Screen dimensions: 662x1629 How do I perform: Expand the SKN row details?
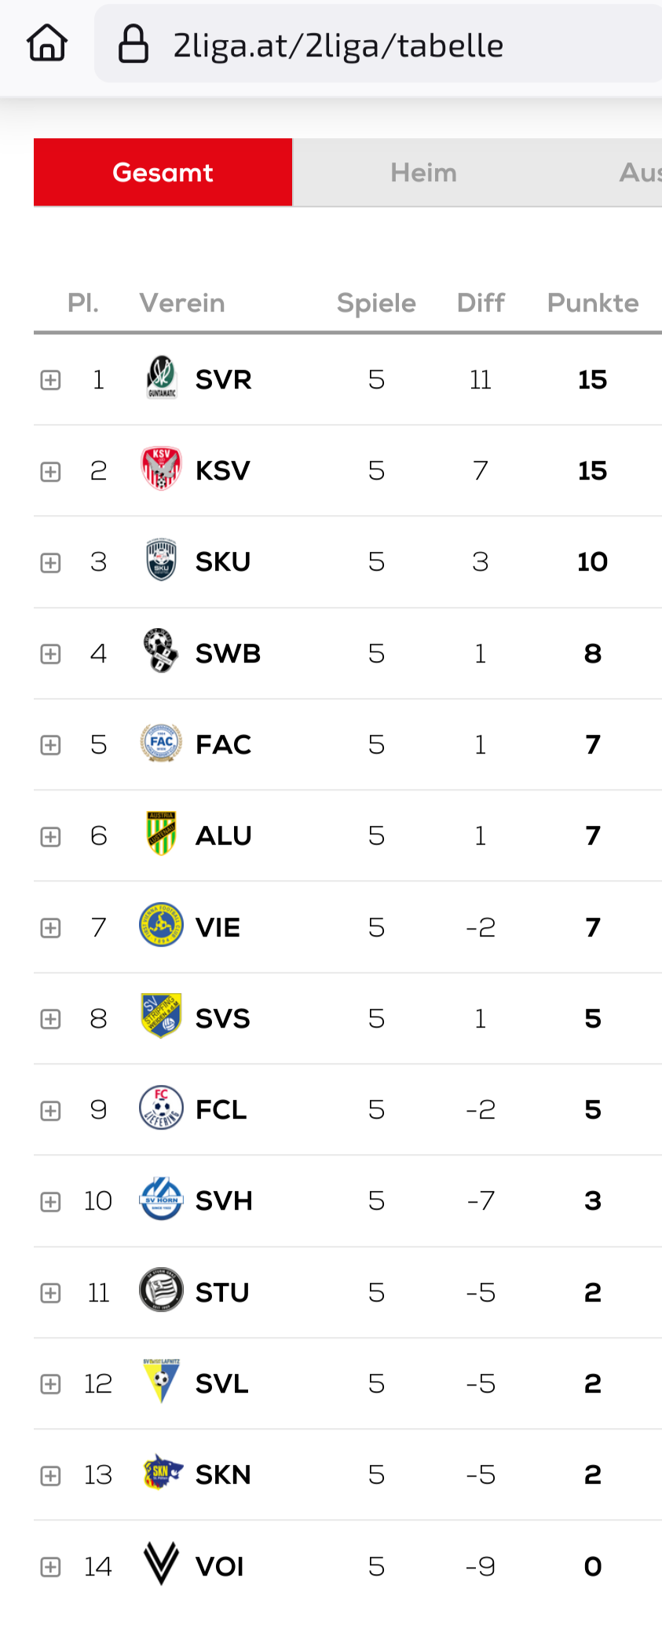(x=51, y=1476)
